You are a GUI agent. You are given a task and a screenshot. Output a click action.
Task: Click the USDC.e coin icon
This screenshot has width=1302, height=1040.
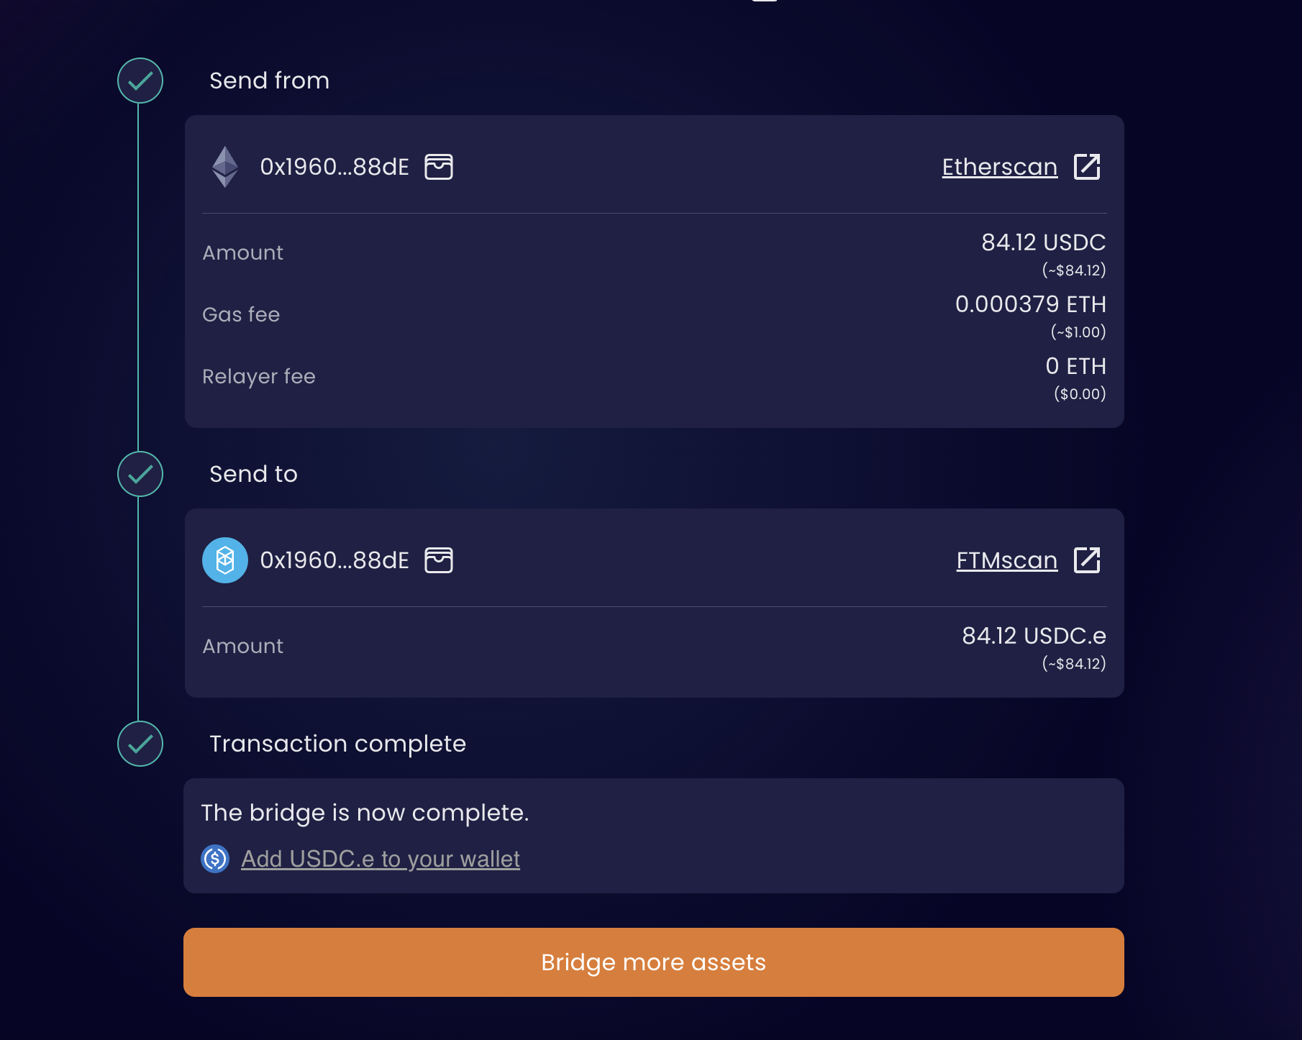[215, 859]
